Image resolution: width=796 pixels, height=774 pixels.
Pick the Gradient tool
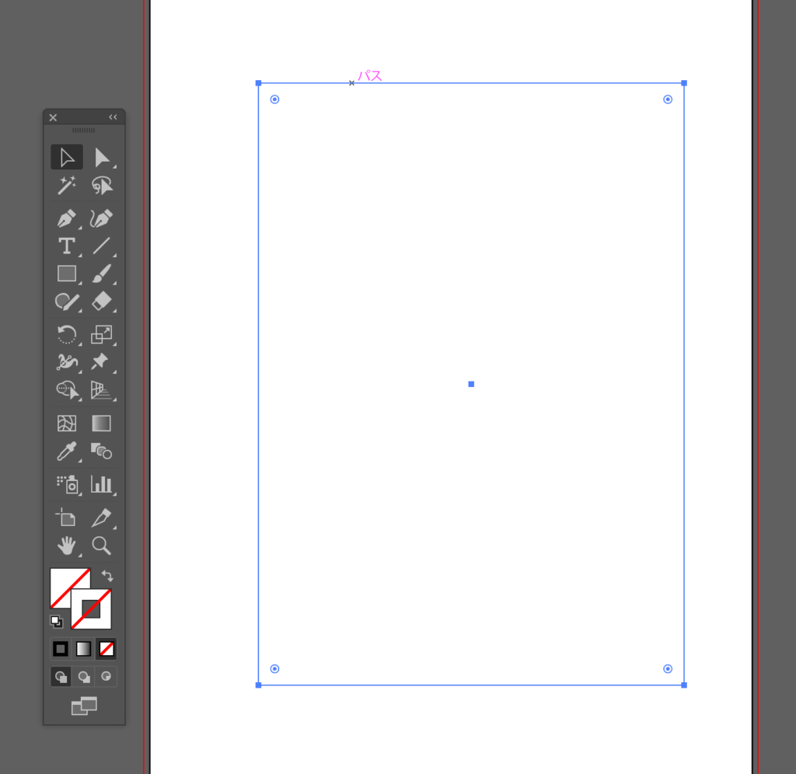(102, 424)
